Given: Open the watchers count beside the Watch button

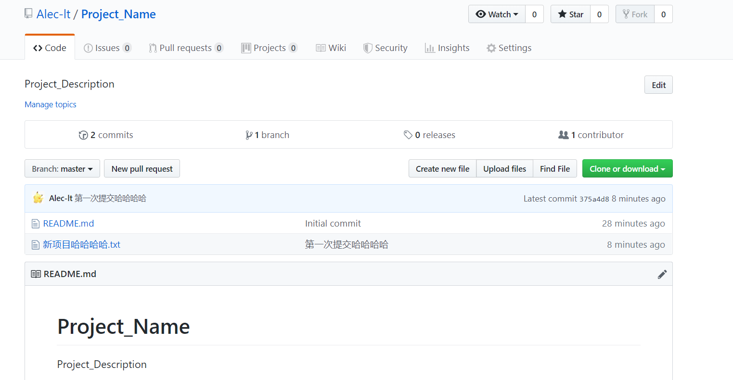Looking at the screenshot, I should pos(534,14).
